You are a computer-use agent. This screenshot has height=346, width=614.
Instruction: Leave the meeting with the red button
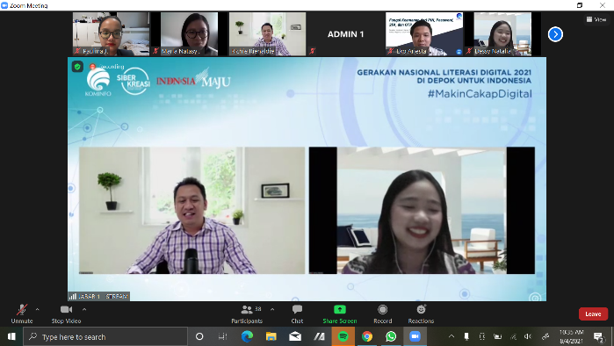tap(593, 314)
